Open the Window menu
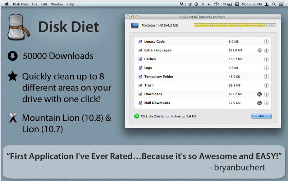Viewport: 288px width, 181px height. tap(57, 4)
